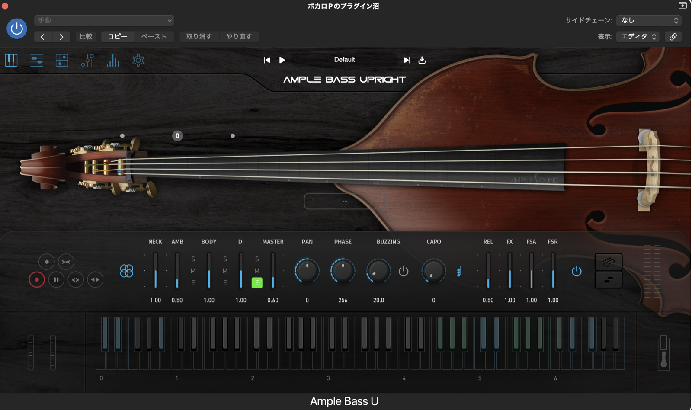Start recording with the red record button
The image size is (692, 410).
pos(37,280)
